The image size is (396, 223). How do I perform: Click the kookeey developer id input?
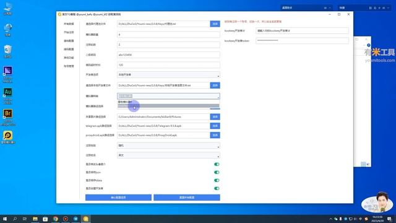click(302, 30)
